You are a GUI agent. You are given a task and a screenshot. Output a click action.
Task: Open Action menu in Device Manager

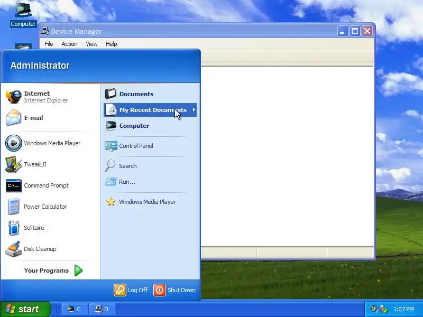coord(69,44)
